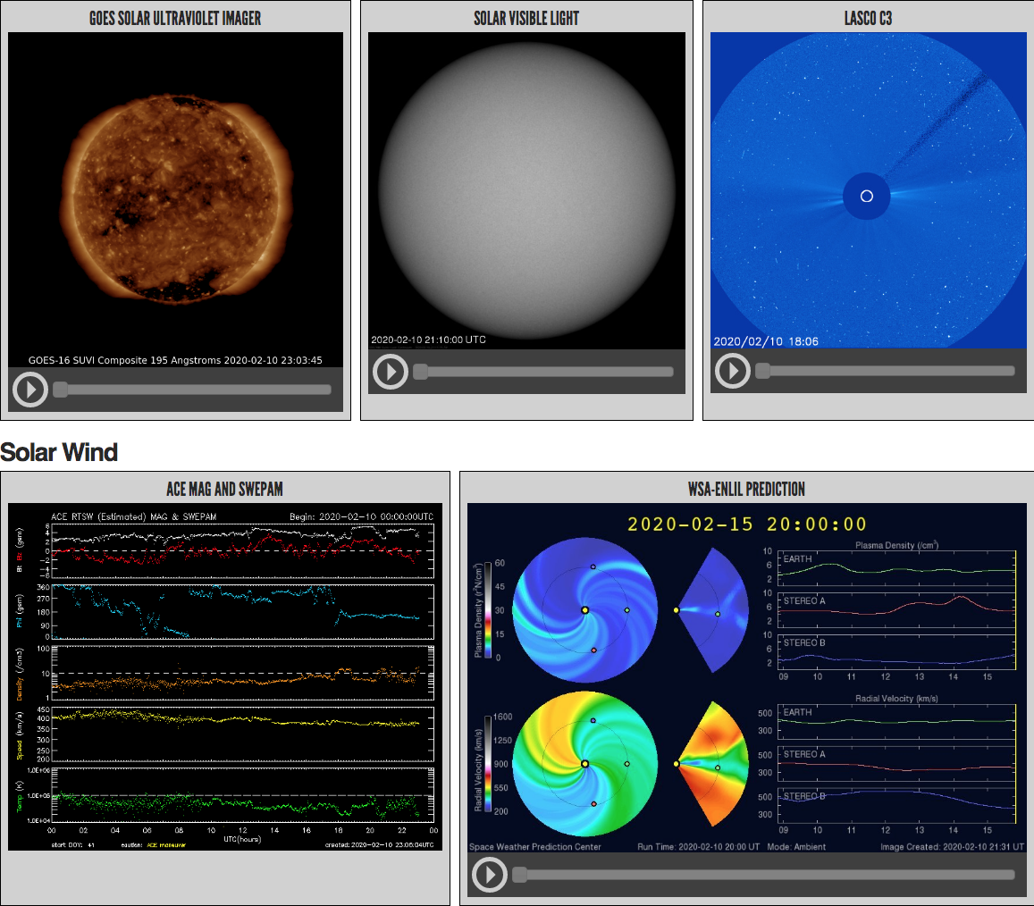This screenshot has height=906, width=1034.
Task: Click the Begin: 2020-02-10 00:00:00UTC label
Action: 361,516
